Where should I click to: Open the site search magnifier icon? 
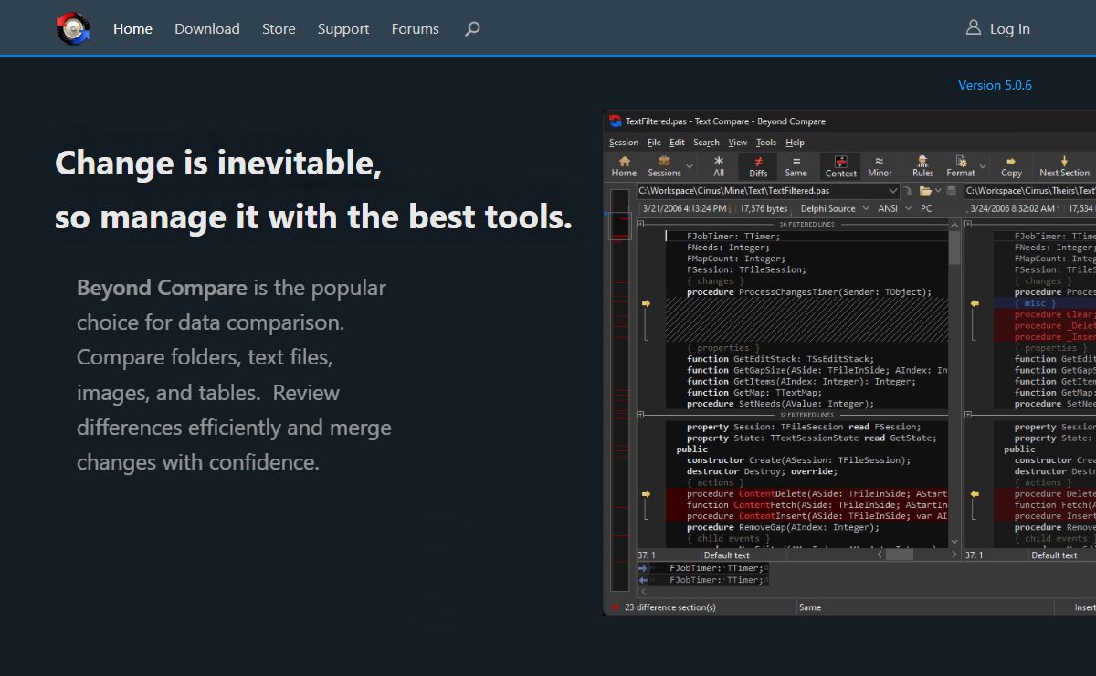(472, 29)
